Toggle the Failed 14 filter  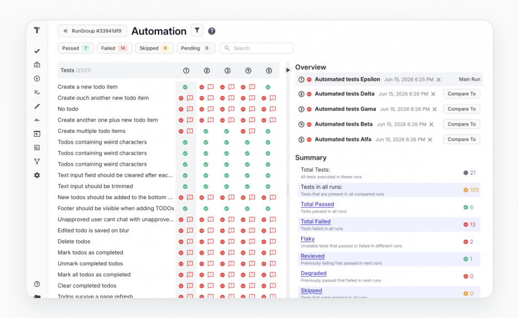point(115,48)
